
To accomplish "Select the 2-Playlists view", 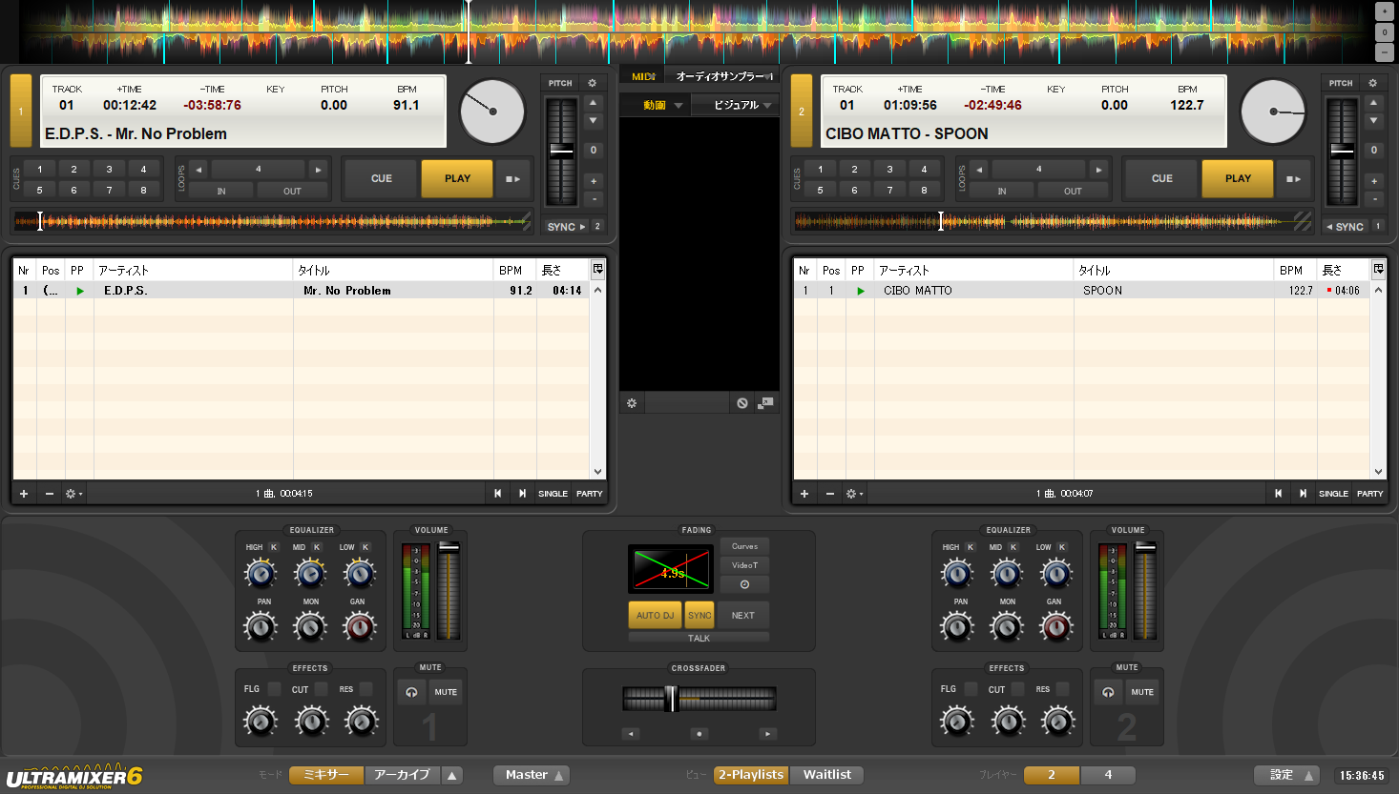I will (751, 775).
